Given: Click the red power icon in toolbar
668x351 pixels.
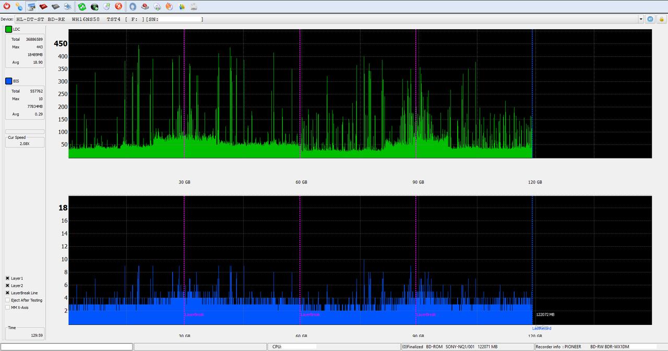Looking at the screenshot, I should [7, 6].
